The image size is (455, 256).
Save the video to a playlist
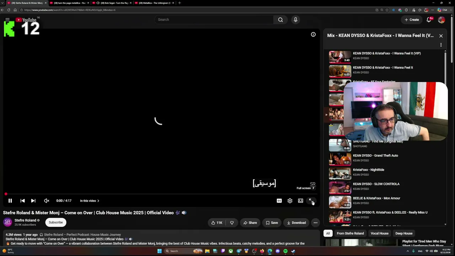pos(272,223)
